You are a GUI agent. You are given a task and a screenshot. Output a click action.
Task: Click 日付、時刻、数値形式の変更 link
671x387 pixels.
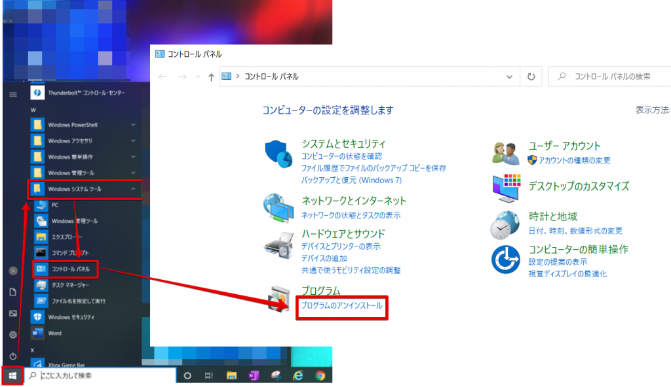point(575,231)
